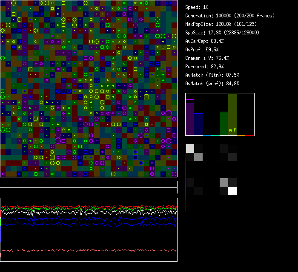Click the colored cell simulation grid
The width and height of the screenshot is (298, 272).
pos(89,88)
